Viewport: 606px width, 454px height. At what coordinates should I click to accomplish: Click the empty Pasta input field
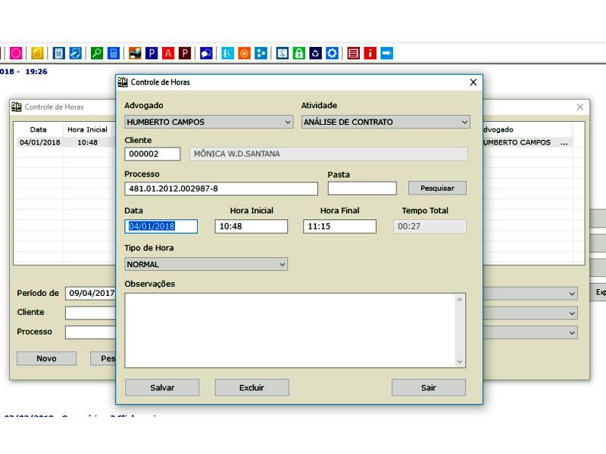[361, 188]
